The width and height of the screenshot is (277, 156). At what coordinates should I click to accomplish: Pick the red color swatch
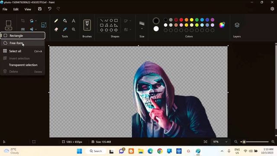coord(181,20)
